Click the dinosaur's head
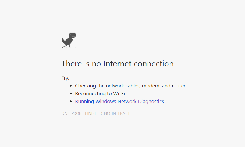The height and width of the screenshot is (147, 245). coord(72,35)
